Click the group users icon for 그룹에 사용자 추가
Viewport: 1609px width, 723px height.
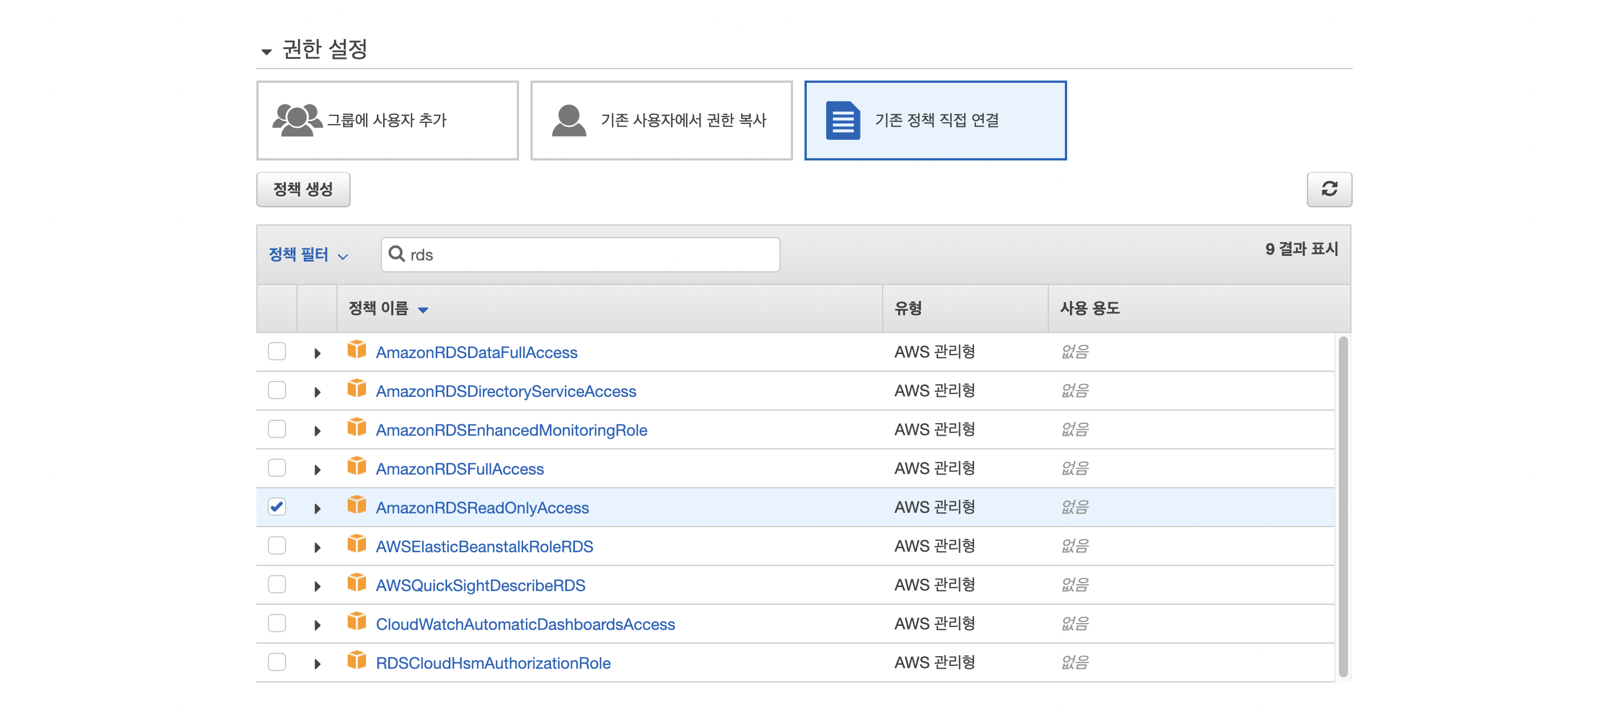tap(296, 119)
